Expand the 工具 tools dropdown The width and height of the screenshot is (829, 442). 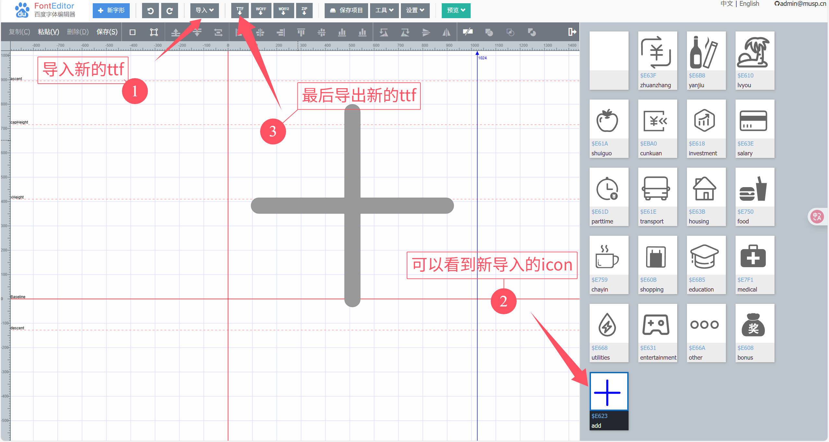tap(384, 10)
